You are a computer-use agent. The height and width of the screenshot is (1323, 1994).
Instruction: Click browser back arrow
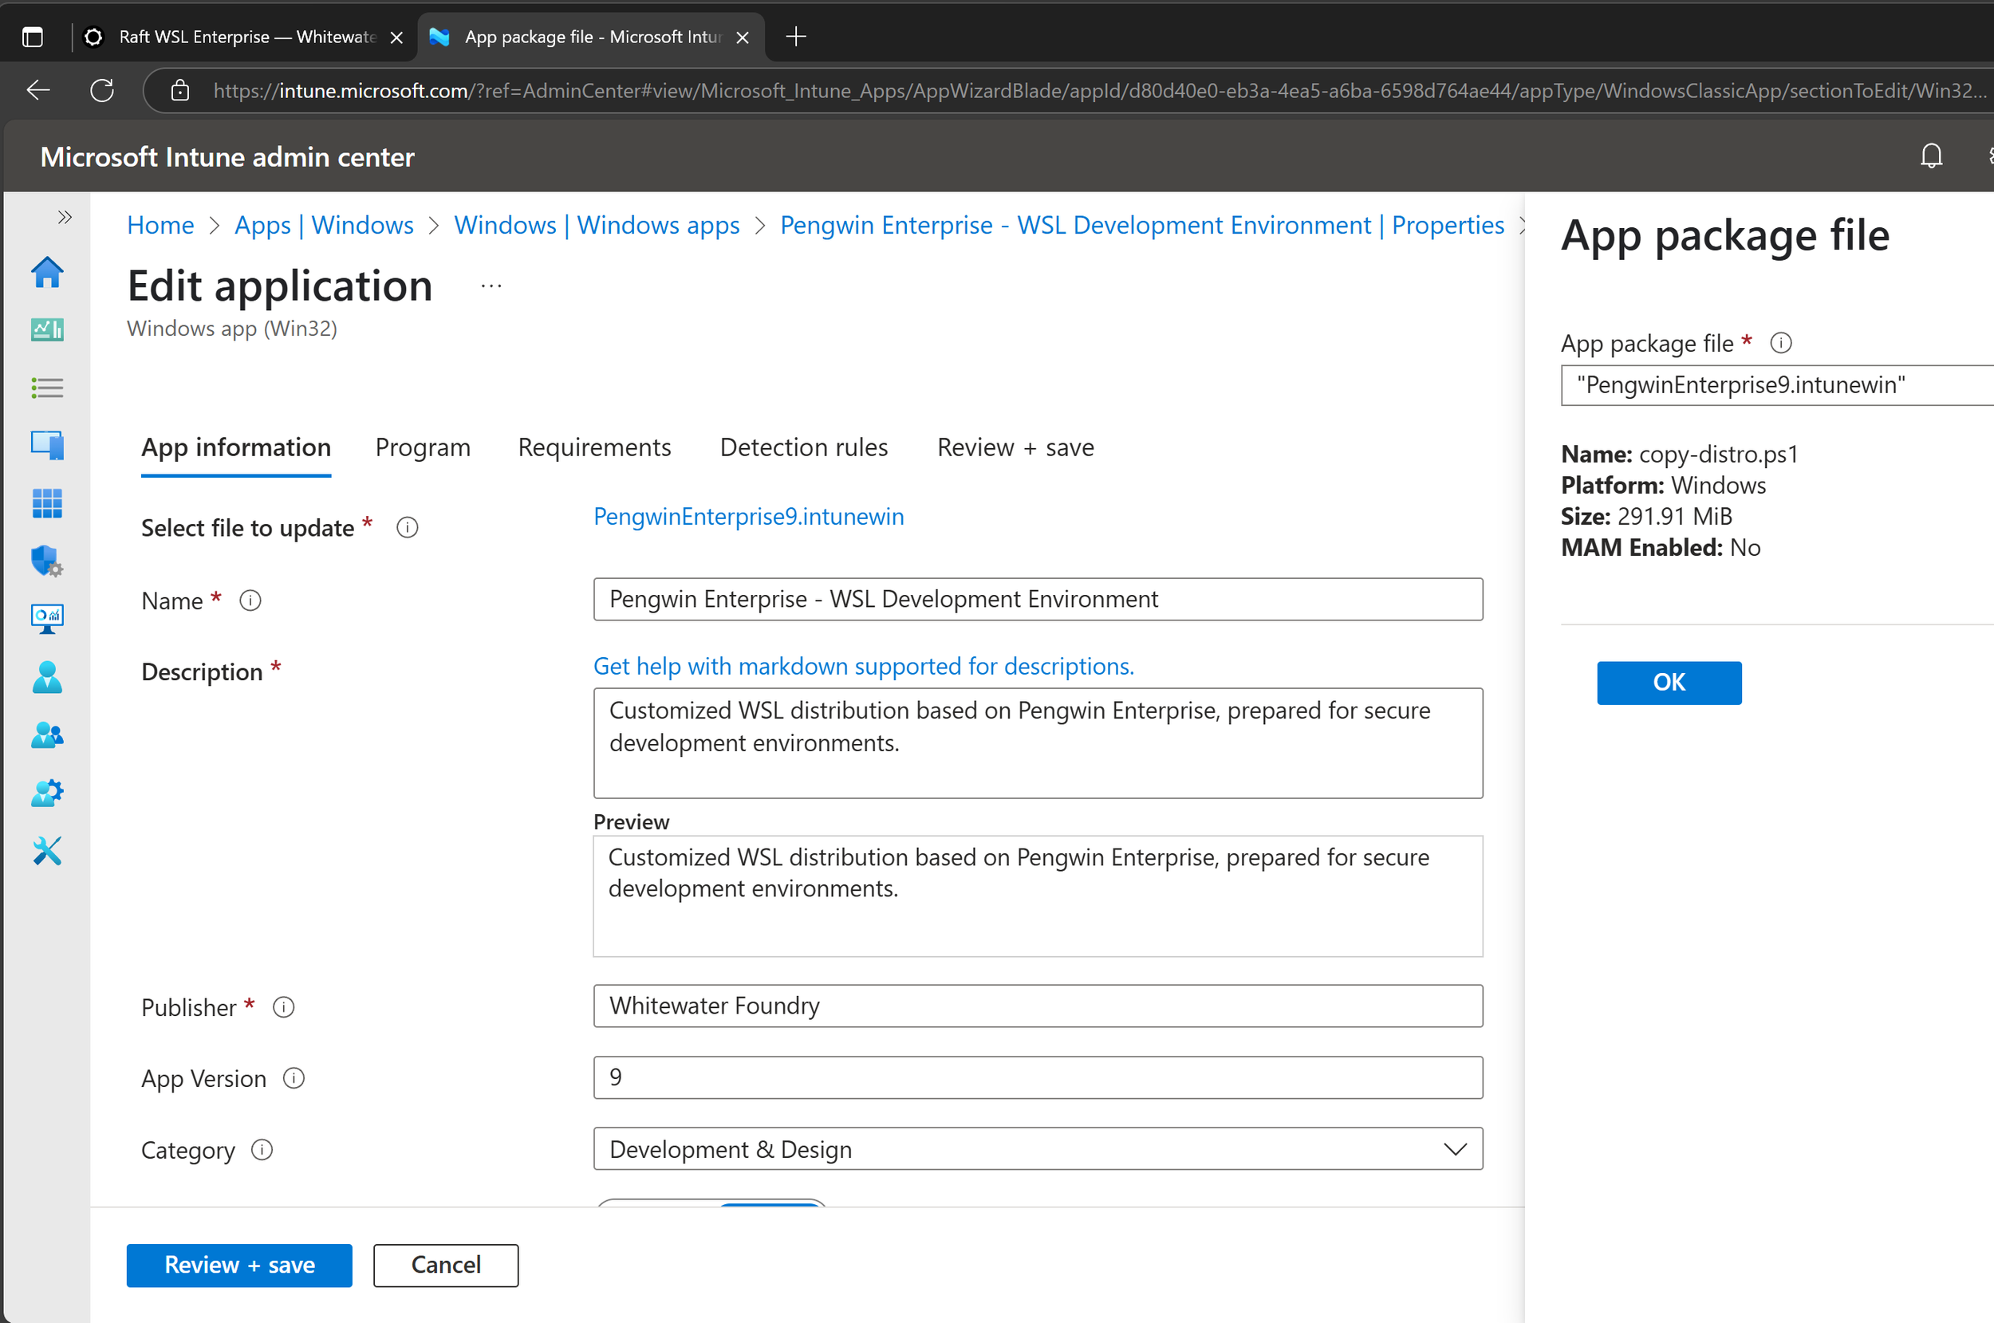[x=39, y=90]
